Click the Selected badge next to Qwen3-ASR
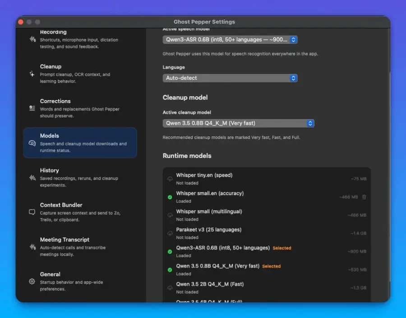The height and width of the screenshot is (318, 406). [x=281, y=248]
